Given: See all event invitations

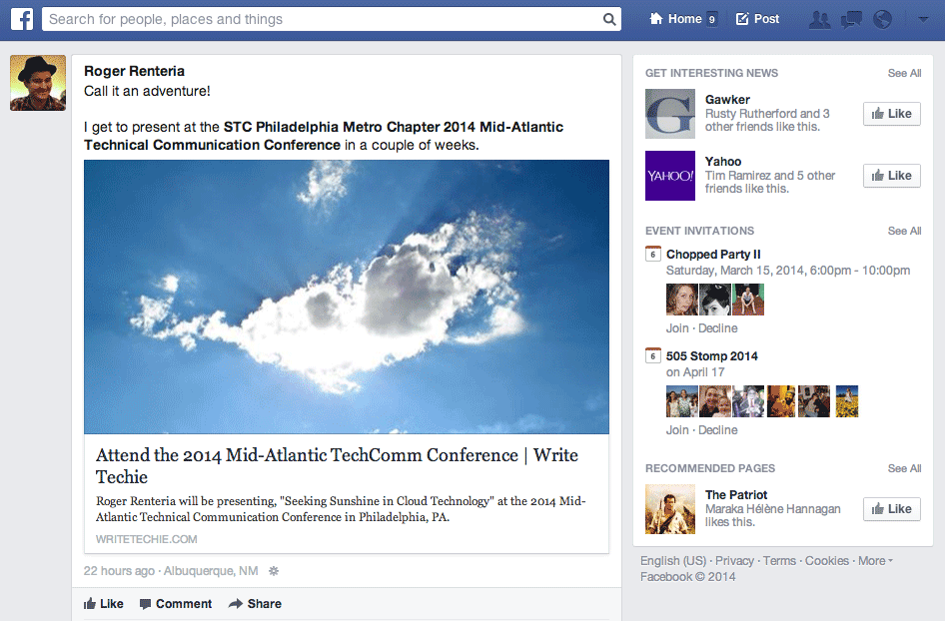Looking at the screenshot, I should pos(904,231).
